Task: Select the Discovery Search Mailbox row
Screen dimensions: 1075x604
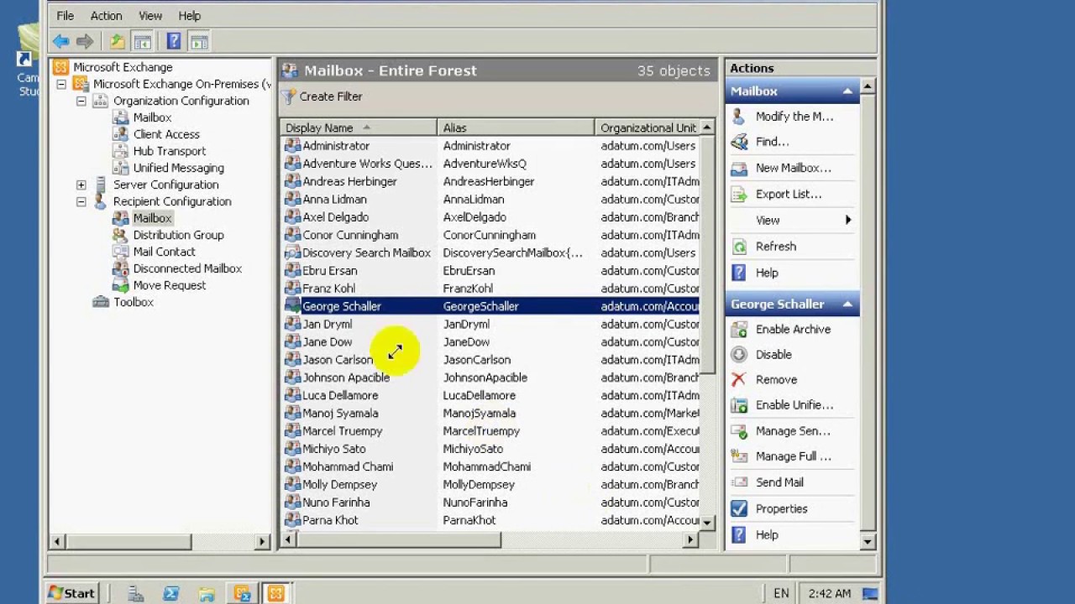Action: pos(491,253)
